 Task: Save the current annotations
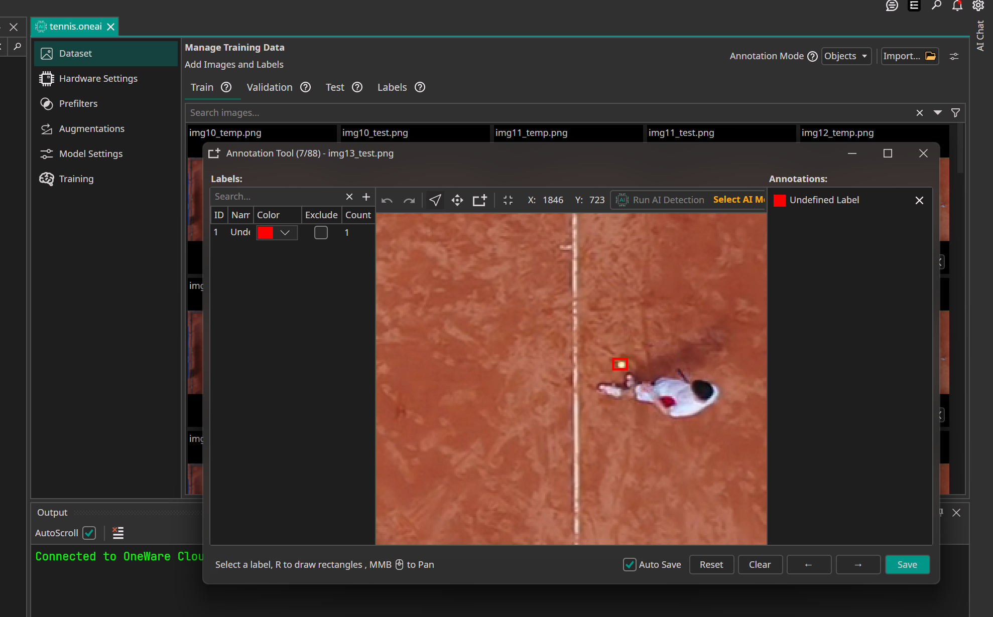(907, 564)
